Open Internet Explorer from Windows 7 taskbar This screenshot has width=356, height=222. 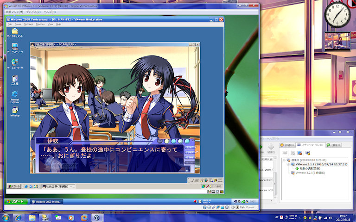click(19, 218)
